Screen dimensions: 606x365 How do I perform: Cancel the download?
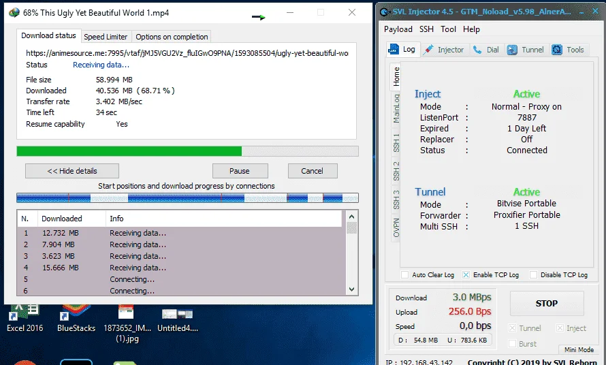tap(313, 171)
